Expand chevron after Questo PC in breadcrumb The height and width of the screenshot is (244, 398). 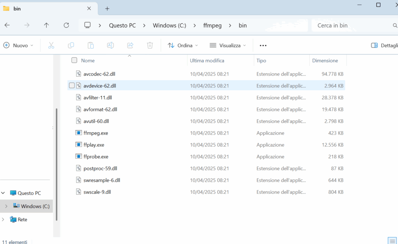coord(144,25)
